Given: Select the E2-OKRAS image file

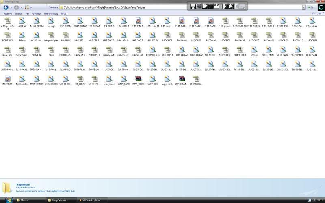Looking at the screenshot, I should pos(95,22).
